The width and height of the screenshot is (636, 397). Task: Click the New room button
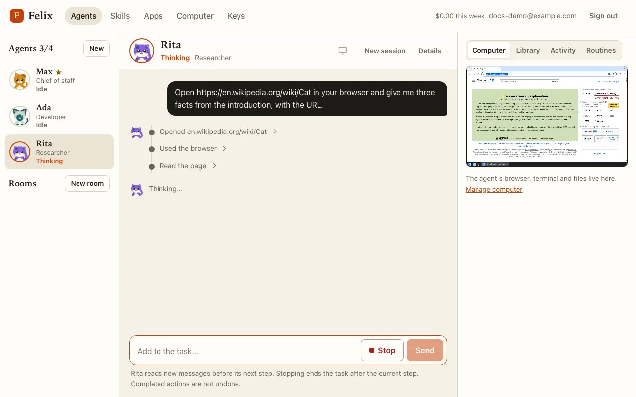pos(87,183)
